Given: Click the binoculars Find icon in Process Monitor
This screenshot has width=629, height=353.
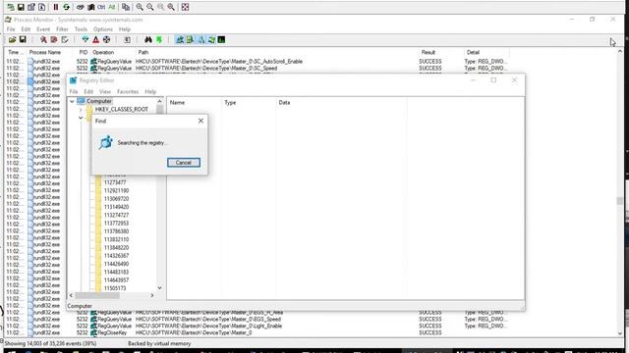Looking at the screenshot, I should (148, 39).
